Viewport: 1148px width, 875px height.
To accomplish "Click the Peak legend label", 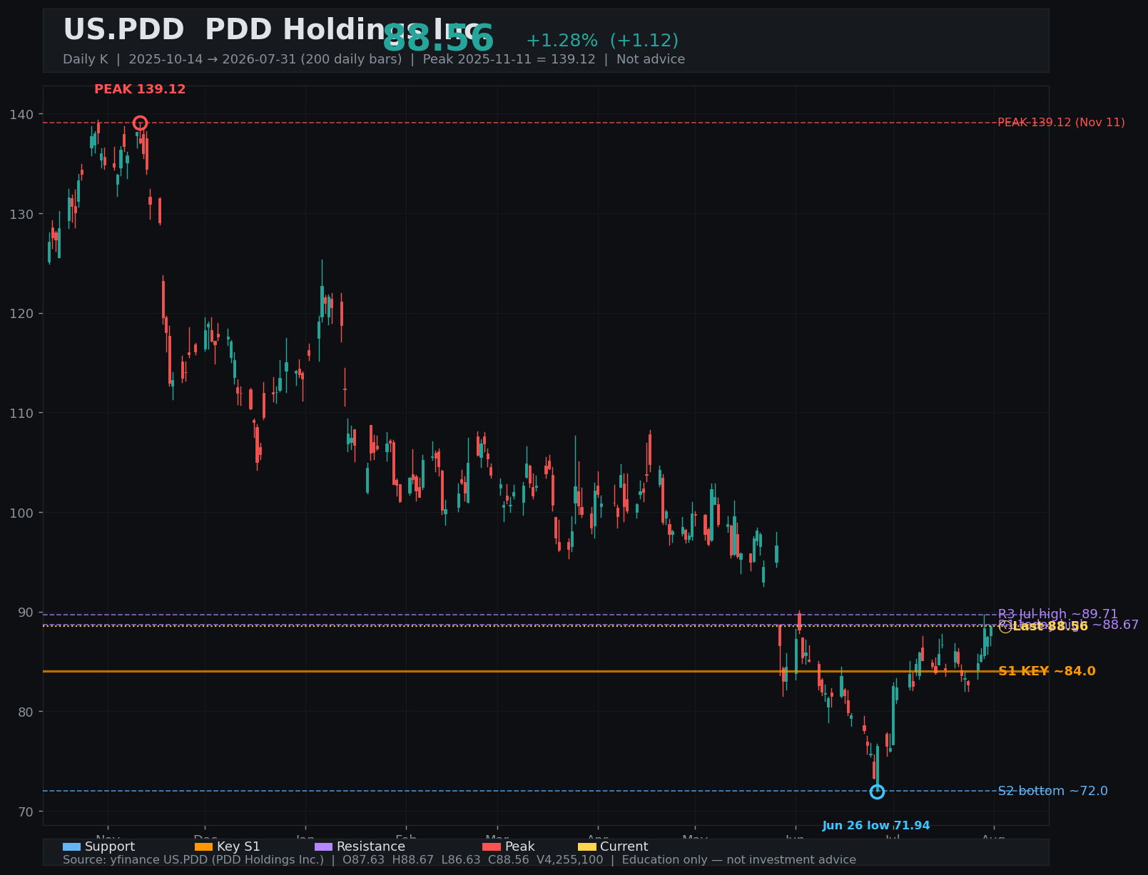I will (519, 846).
